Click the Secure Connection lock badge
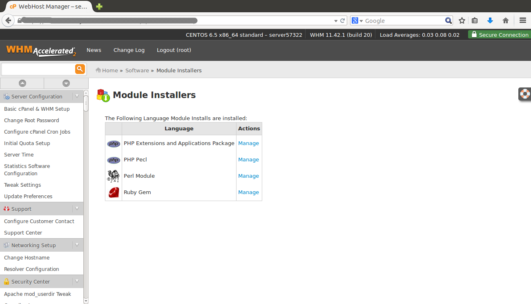The width and height of the screenshot is (531, 304). [500, 35]
